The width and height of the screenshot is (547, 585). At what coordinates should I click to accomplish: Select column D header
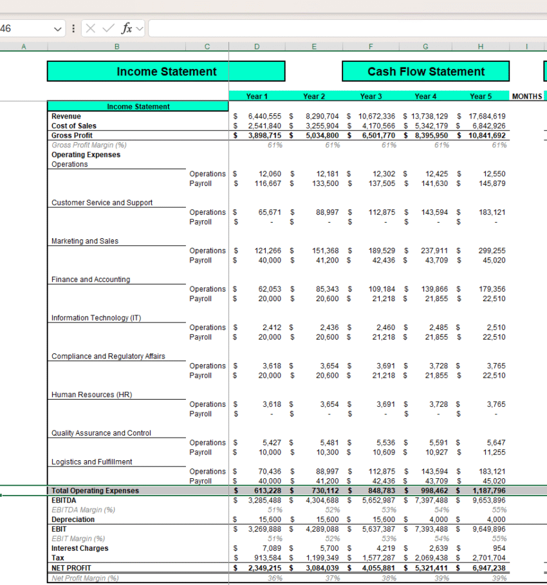[256, 46]
